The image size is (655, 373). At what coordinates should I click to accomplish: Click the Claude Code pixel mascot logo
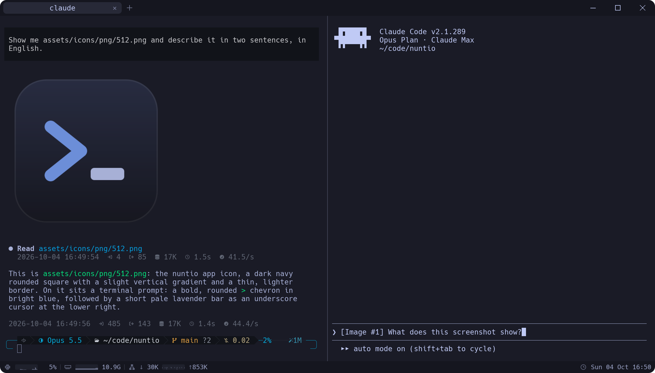click(352, 38)
